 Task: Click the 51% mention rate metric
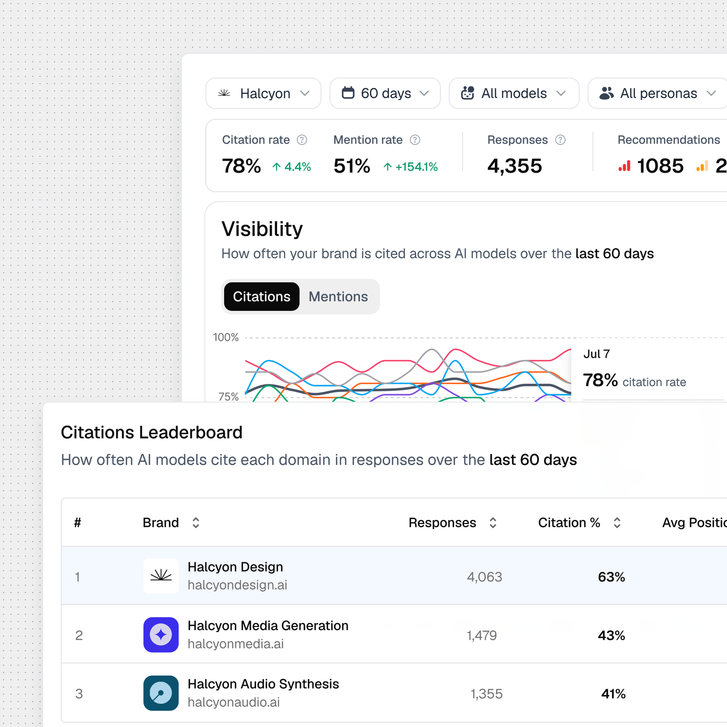352,166
